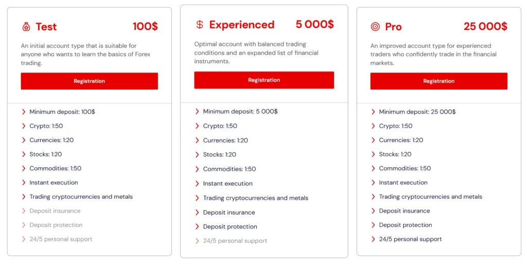Click the 5 000$ price on Experienced
This screenshot has width=527, height=264.
314,24
